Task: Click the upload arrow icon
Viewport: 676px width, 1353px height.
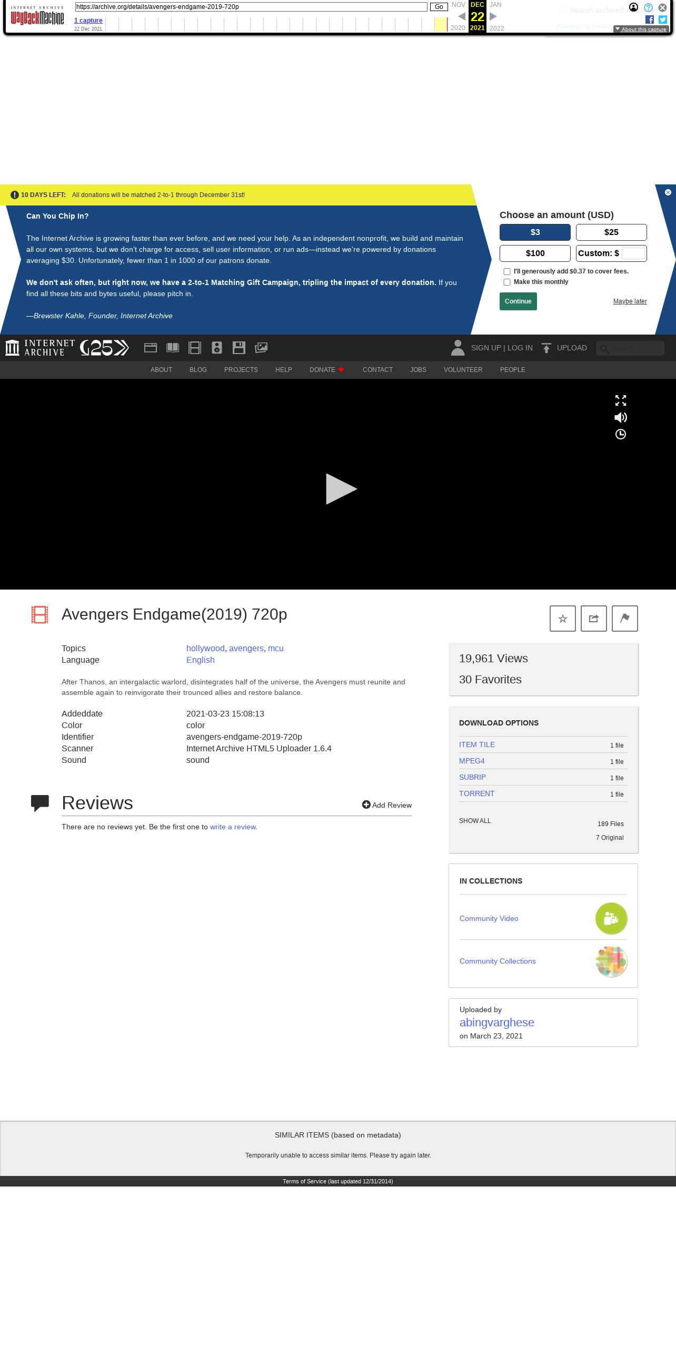Action: (546, 348)
